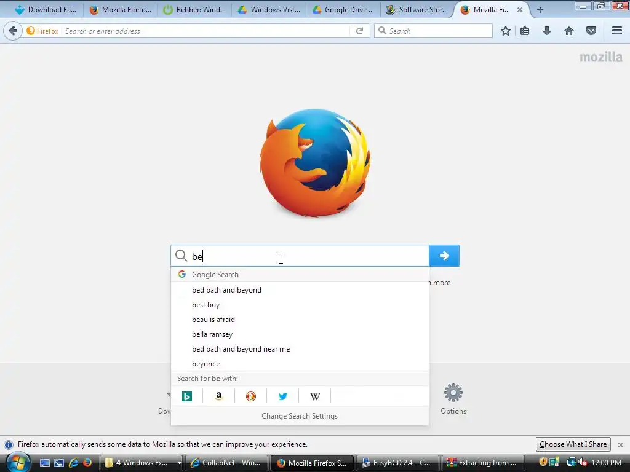Click Mozilla Firefox S... taskbar button

point(312,463)
